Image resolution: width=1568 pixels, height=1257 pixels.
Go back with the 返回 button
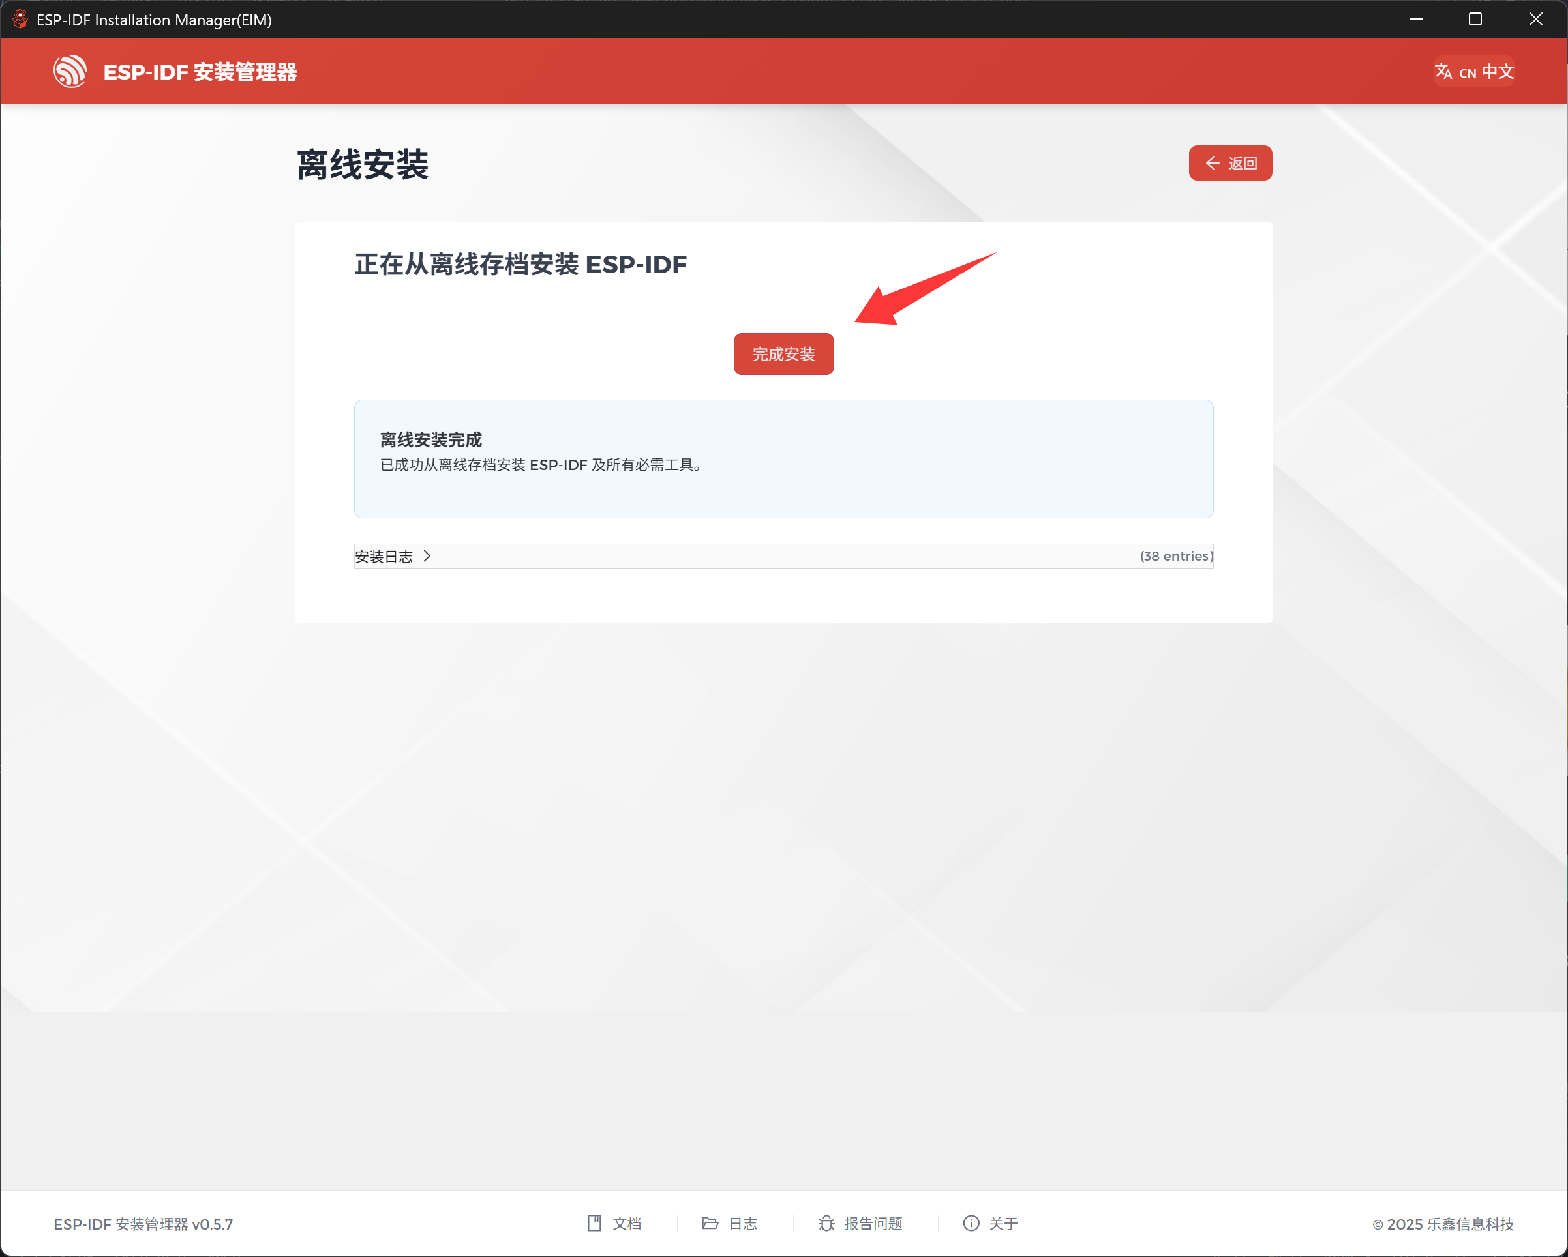[1230, 163]
